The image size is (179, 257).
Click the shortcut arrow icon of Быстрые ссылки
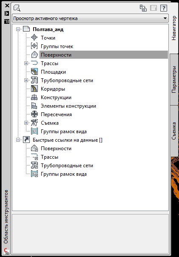tap(26, 140)
